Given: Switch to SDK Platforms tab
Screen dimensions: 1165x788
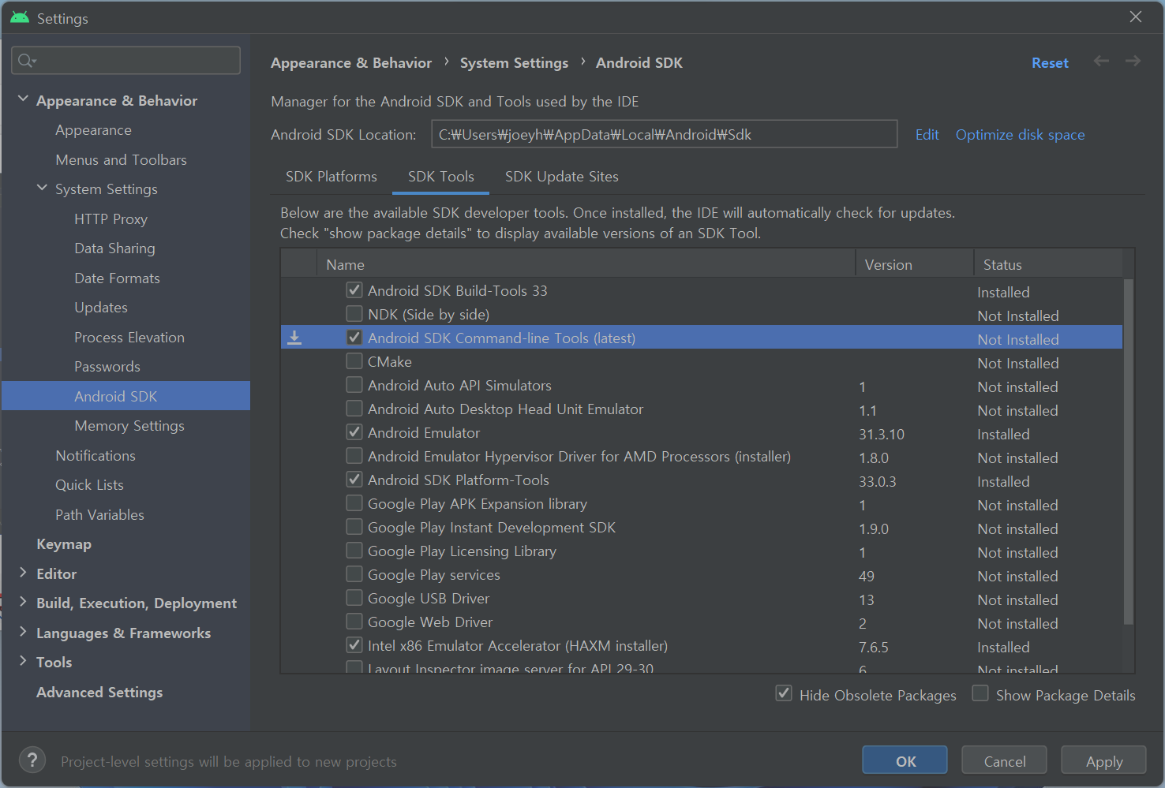Looking at the screenshot, I should pyautogui.click(x=332, y=177).
